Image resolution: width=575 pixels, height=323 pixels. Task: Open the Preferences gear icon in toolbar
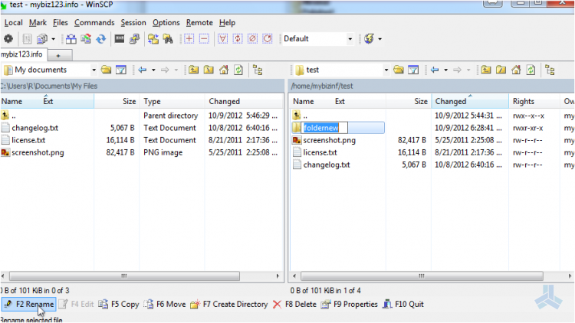[8, 39]
